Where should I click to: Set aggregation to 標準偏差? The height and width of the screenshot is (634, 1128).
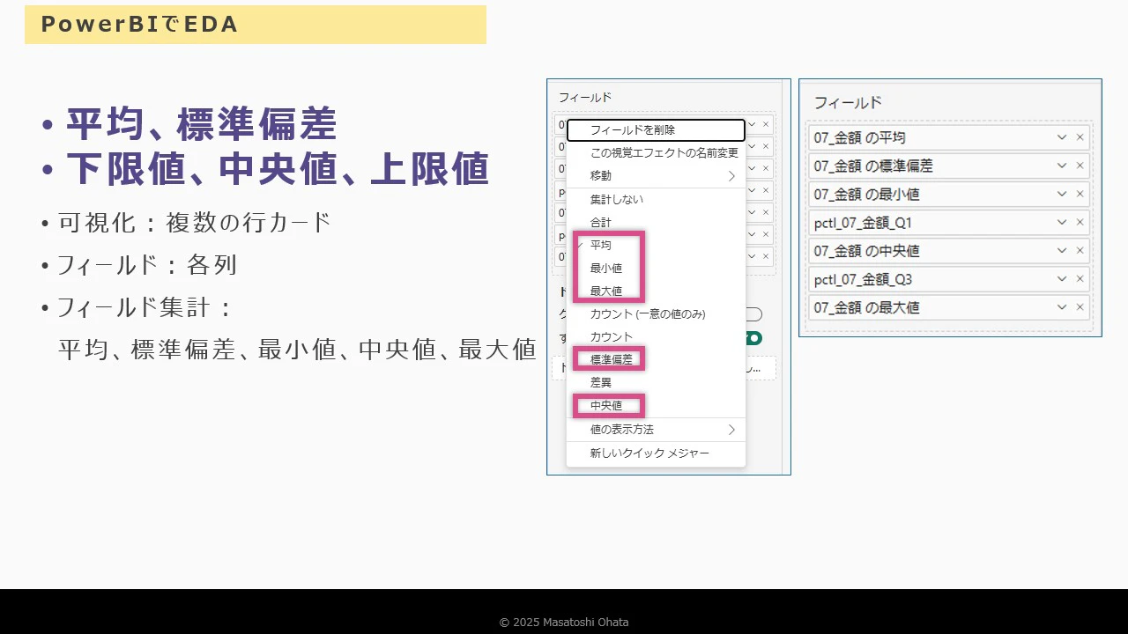point(656,360)
